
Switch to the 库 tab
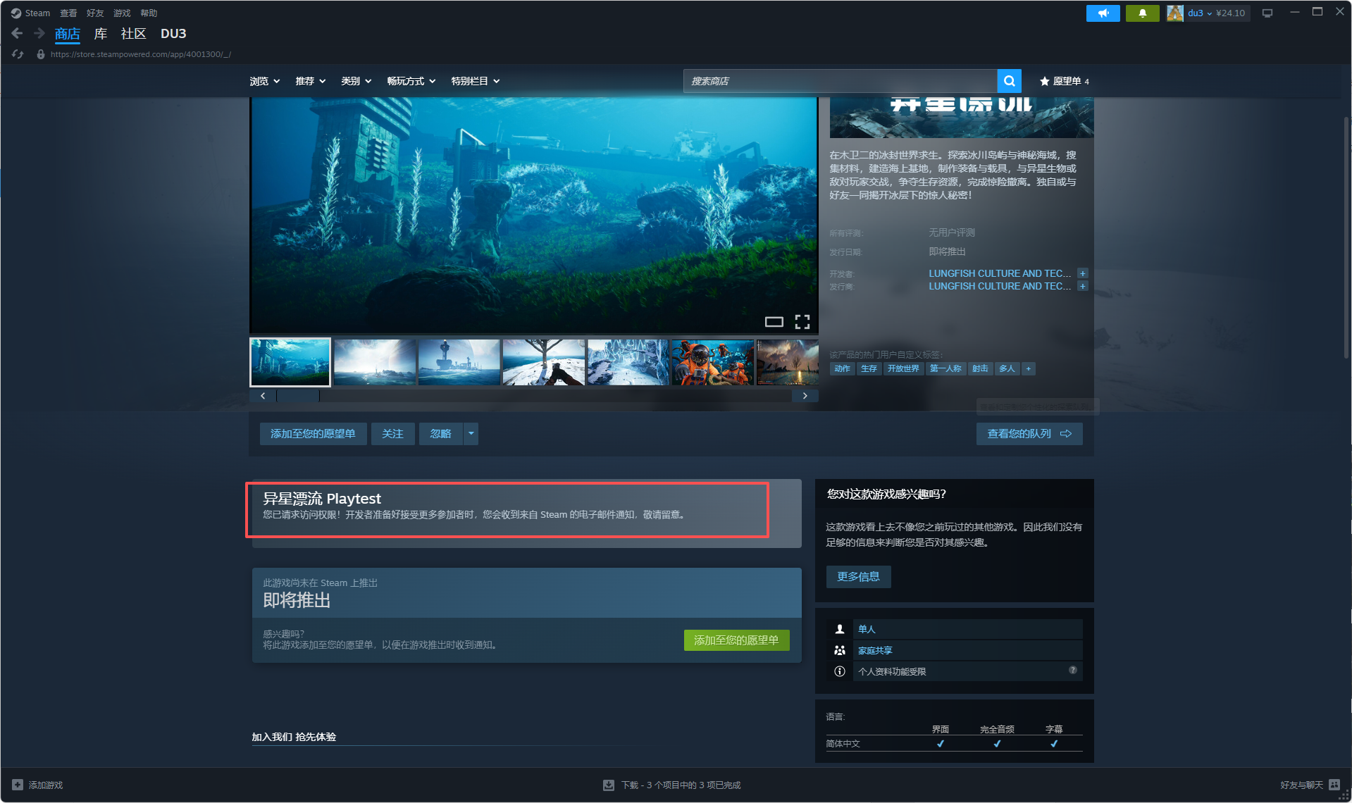pyautogui.click(x=101, y=34)
